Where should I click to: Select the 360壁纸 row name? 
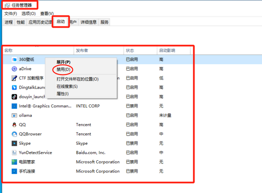pos(26,60)
